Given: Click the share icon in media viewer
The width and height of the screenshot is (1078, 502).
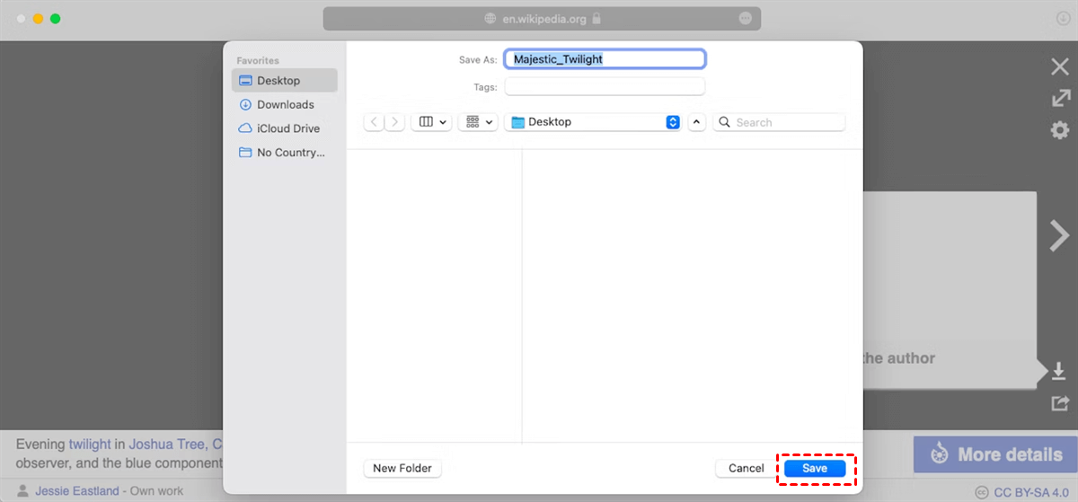Looking at the screenshot, I should [x=1060, y=403].
